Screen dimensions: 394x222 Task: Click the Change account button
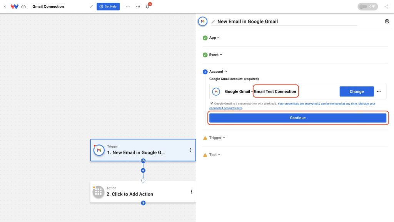click(x=357, y=91)
